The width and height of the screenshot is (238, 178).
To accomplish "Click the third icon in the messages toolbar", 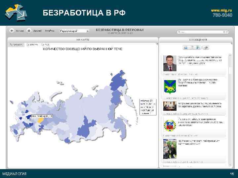I will [198, 47].
